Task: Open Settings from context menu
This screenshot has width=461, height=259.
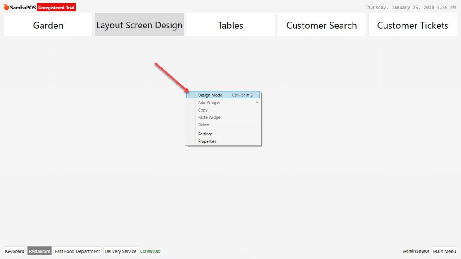Action: 223,134
